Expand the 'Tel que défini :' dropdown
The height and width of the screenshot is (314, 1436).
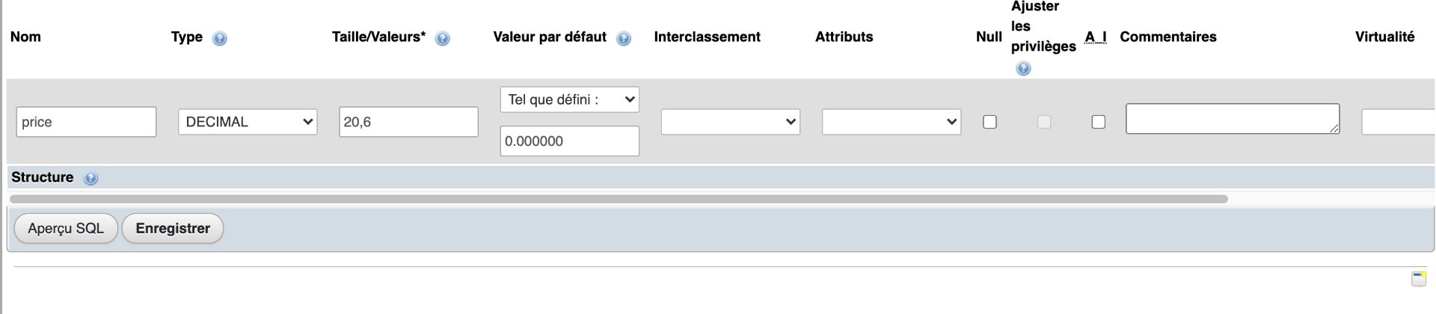569,99
